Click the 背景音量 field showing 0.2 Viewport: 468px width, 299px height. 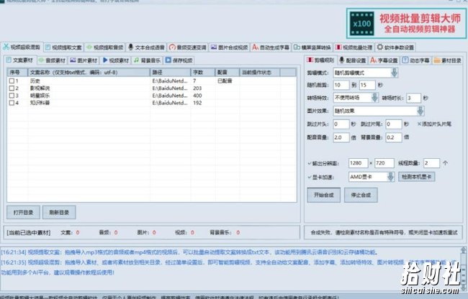tap(394, 137)
